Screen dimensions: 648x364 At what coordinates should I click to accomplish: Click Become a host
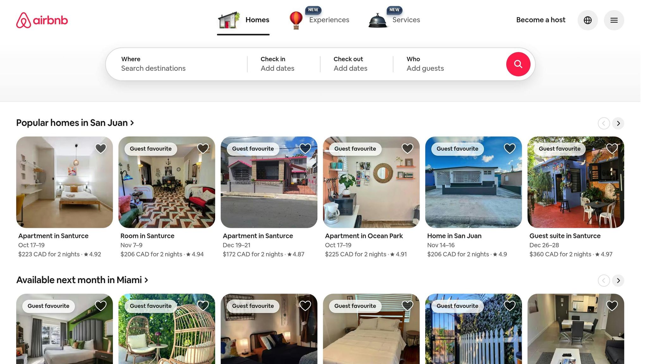tap(540, 20)
